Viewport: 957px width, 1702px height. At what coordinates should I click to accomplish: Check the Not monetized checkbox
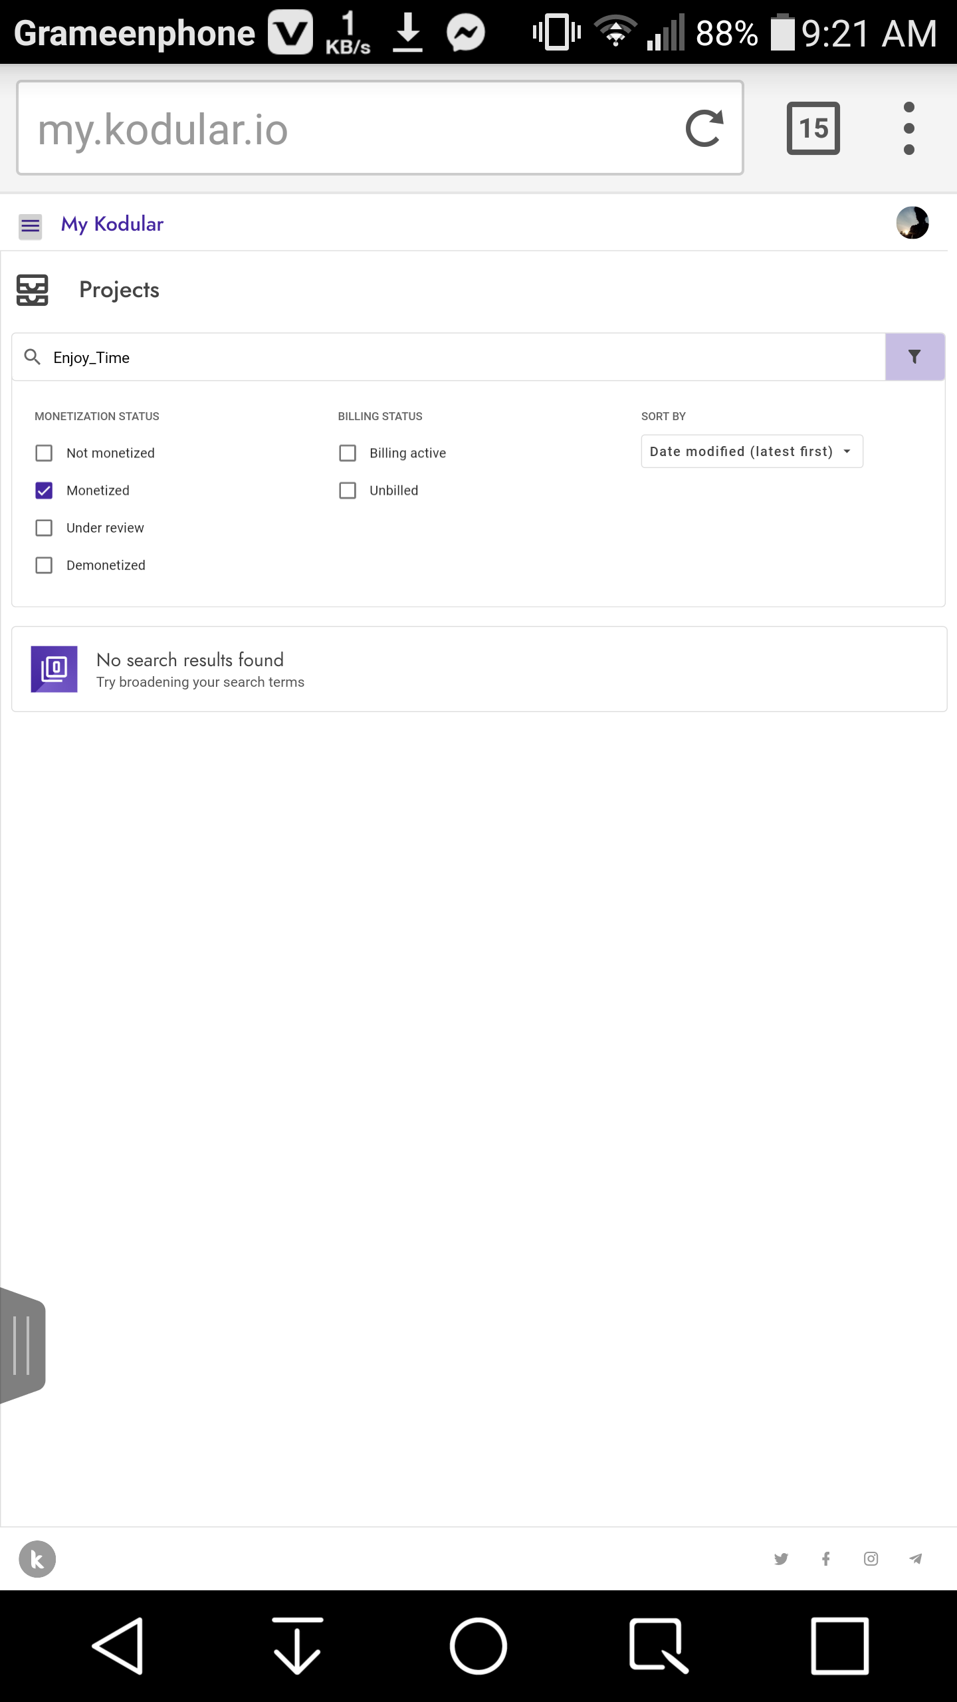[44, 453]
